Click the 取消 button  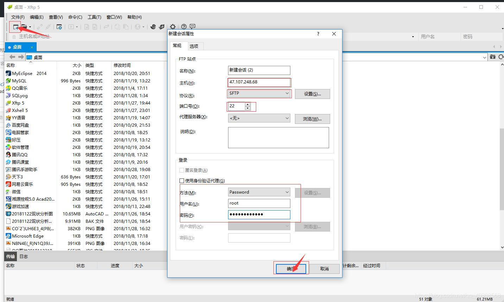click(325, 269)
